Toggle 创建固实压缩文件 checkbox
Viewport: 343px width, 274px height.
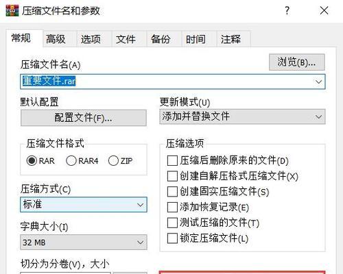point(172,192)
